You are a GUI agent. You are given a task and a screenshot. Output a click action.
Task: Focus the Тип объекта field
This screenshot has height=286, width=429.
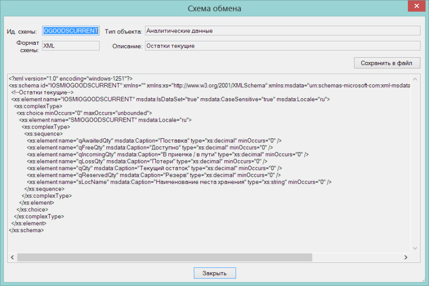click(x=282, y=31)
